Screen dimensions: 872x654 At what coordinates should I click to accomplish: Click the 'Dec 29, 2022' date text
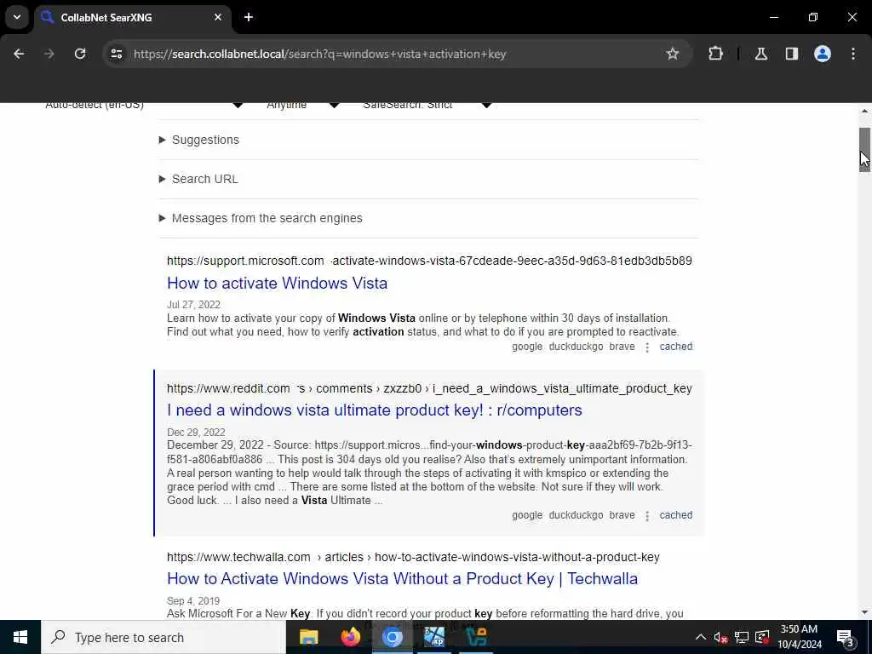(x=196, y=432)
